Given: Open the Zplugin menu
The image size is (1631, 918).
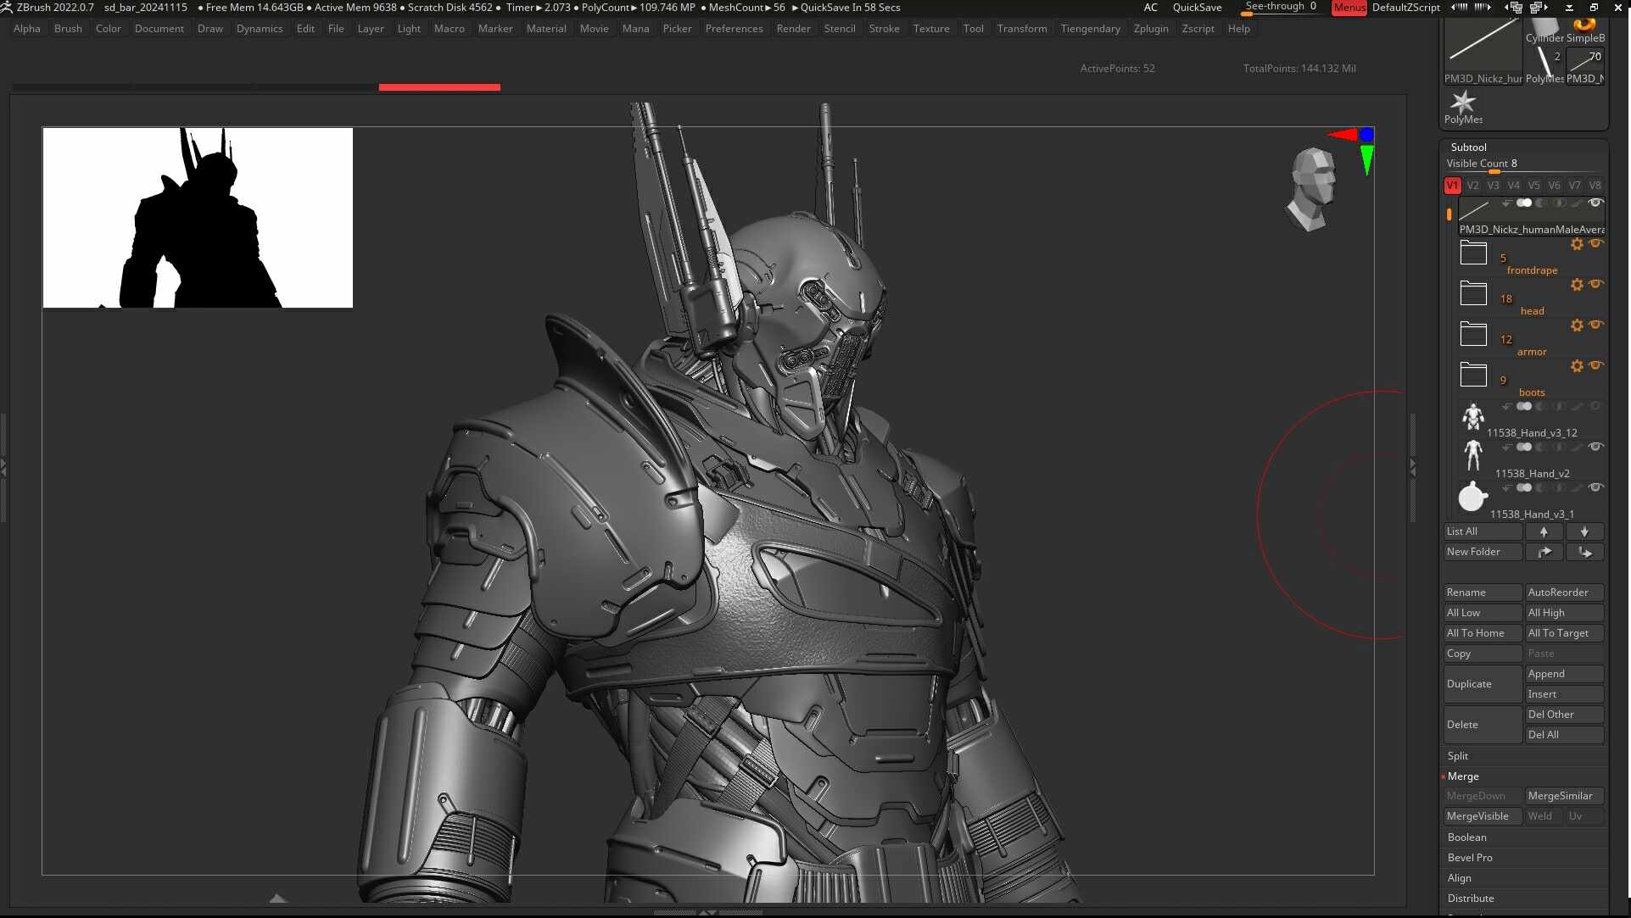Looking at the screenshot, I should click(1150, 29).
